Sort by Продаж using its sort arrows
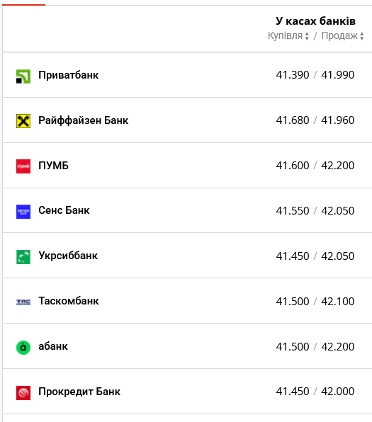 click(x=362, y=36)
